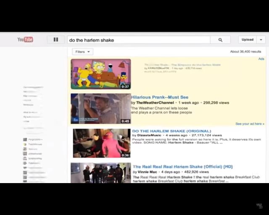This screenshot has width=269, height=215.
Task: Click 'See your ad here' link
Action: coord(250,124)
